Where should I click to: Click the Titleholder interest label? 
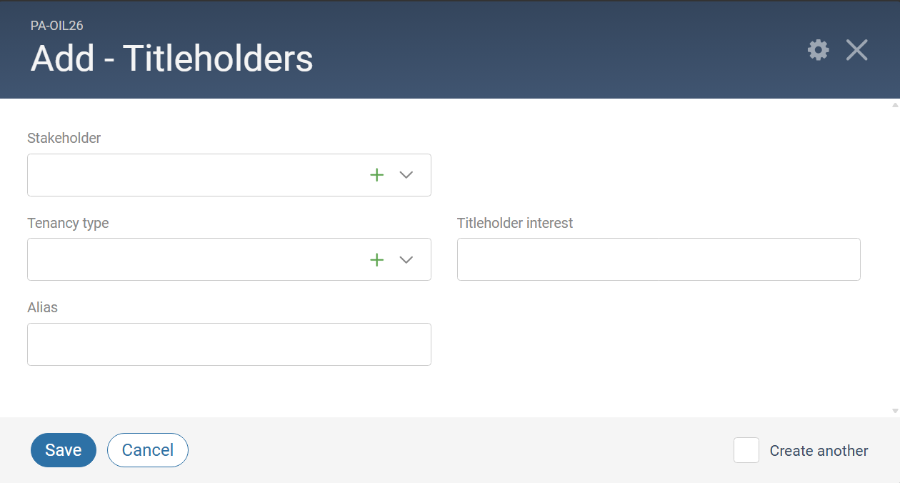point(515,223)
